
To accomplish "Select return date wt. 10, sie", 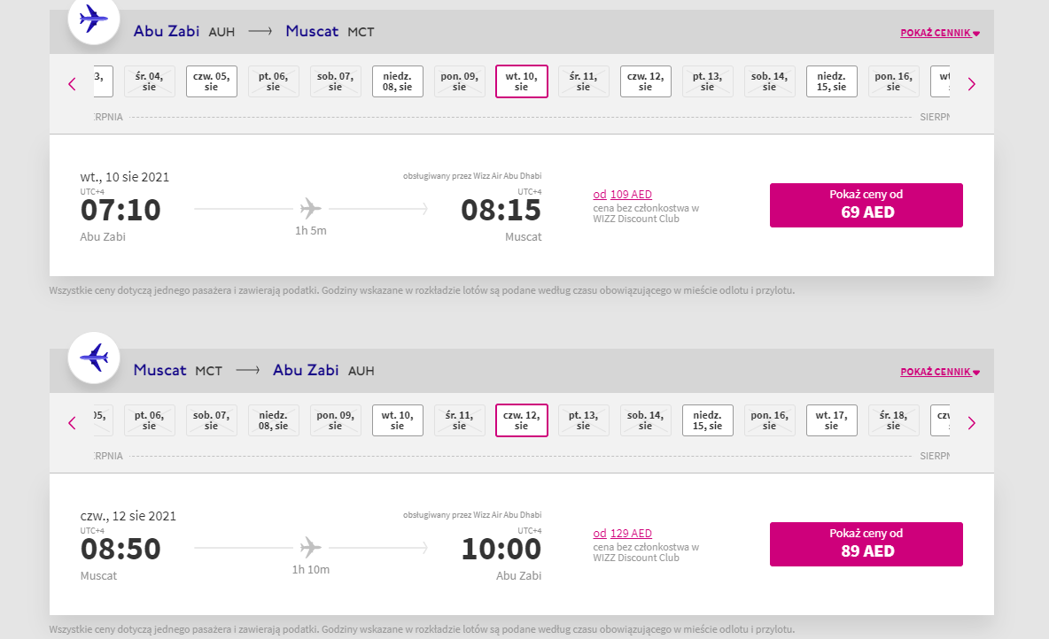I will click(x=398, y=420).
